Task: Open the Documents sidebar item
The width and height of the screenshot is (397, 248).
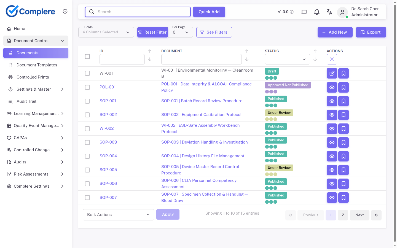Action: coord(27,53)
